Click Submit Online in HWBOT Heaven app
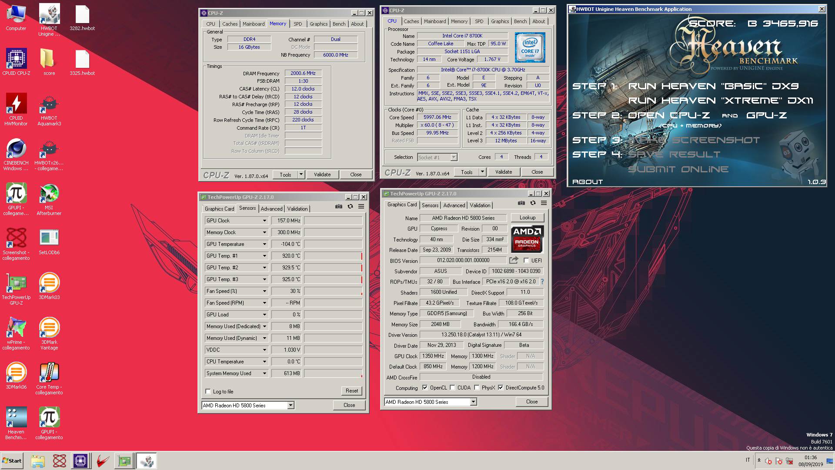Screen dimensions: 835x470 (x=678, y=169)
